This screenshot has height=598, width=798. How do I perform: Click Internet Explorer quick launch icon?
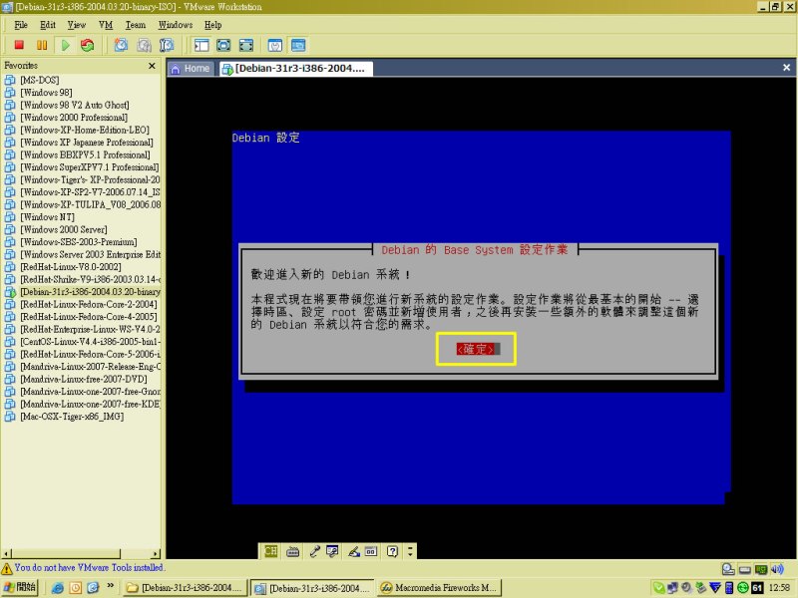[x=58, y=588]
